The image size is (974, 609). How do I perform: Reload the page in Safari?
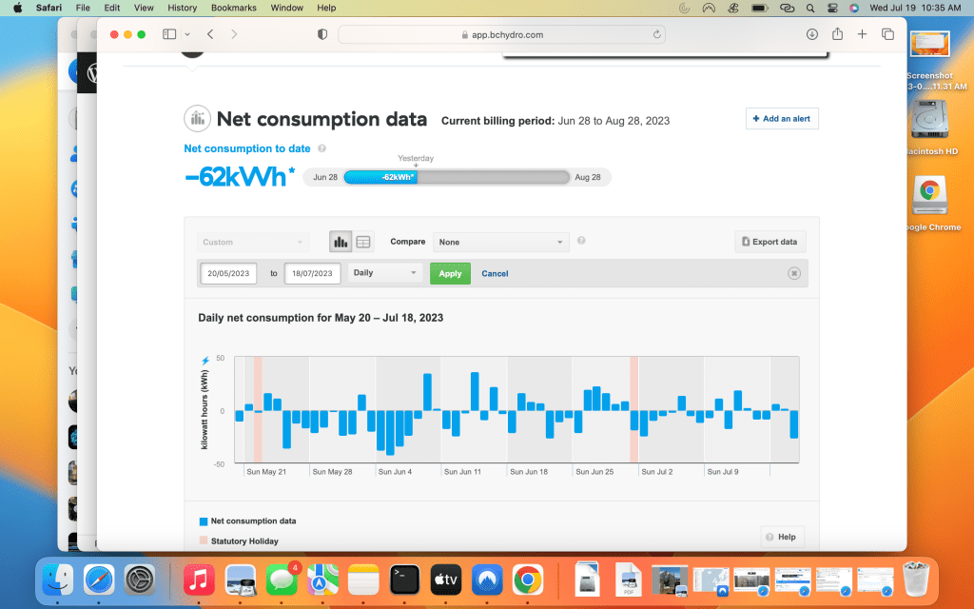pos(657,34)
